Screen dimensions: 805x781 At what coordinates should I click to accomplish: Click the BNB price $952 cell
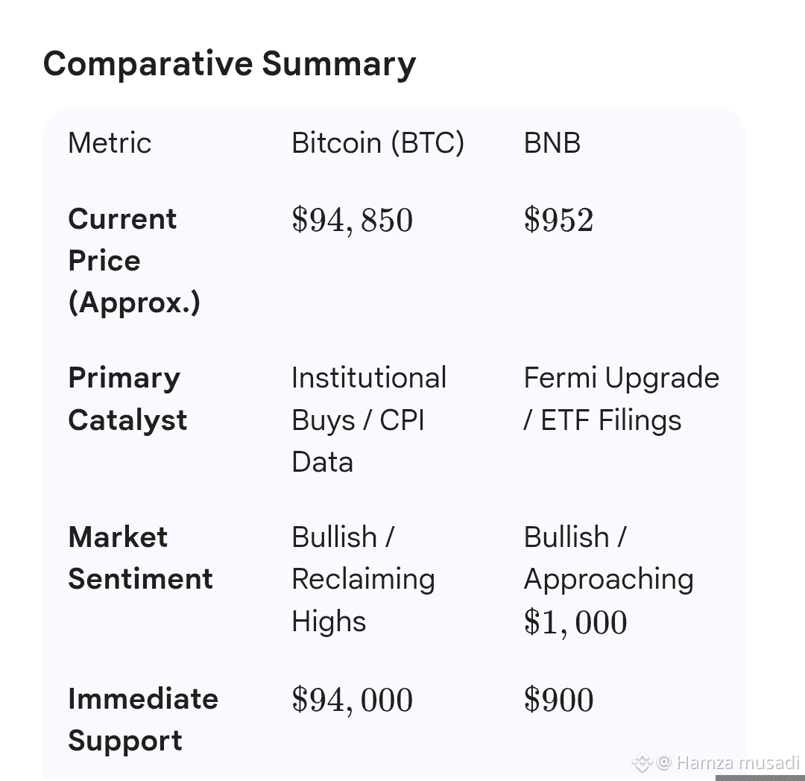pos(558,220)
